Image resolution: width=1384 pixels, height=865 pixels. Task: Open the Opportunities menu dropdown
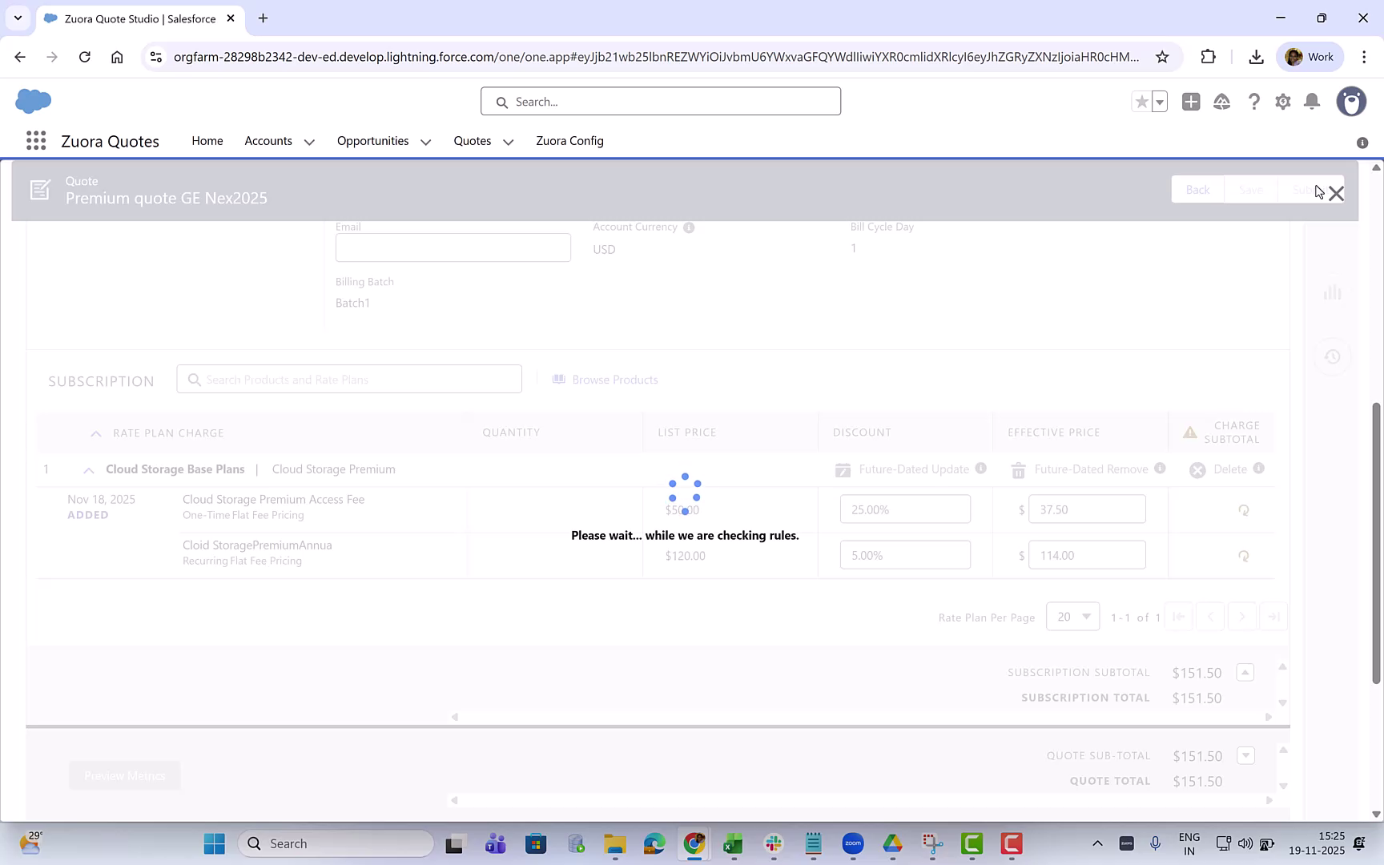click(x=425, y=141)
